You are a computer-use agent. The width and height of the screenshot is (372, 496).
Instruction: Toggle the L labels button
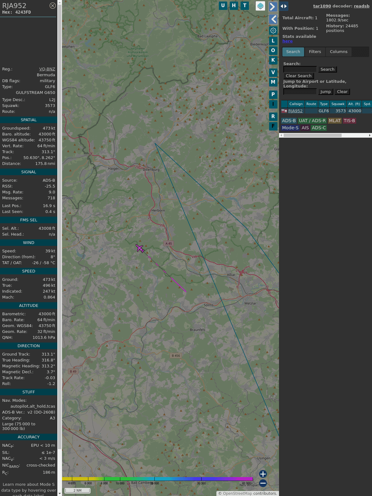[273, 41]
